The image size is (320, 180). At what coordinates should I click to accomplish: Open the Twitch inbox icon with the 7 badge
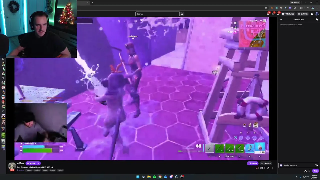[273, 14]
